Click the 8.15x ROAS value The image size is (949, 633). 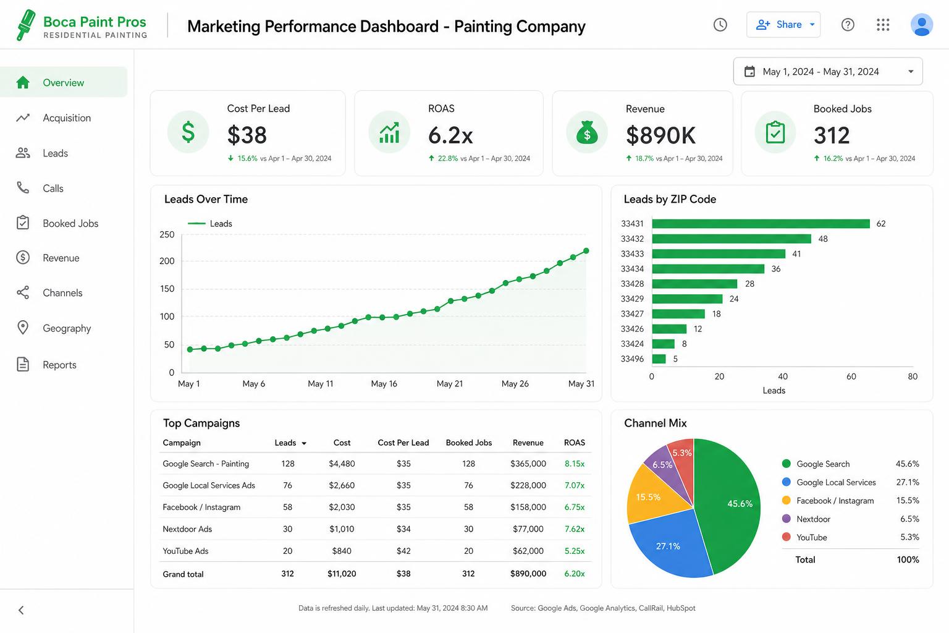click(575, 464)
